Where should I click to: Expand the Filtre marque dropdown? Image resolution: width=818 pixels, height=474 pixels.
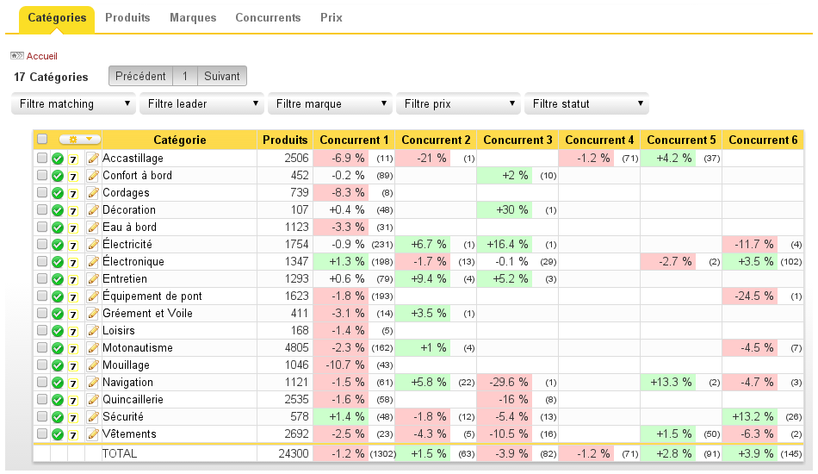[331, 103]
